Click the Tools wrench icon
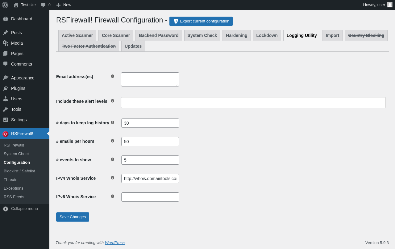The image size is (395, 249). point(6,109)
